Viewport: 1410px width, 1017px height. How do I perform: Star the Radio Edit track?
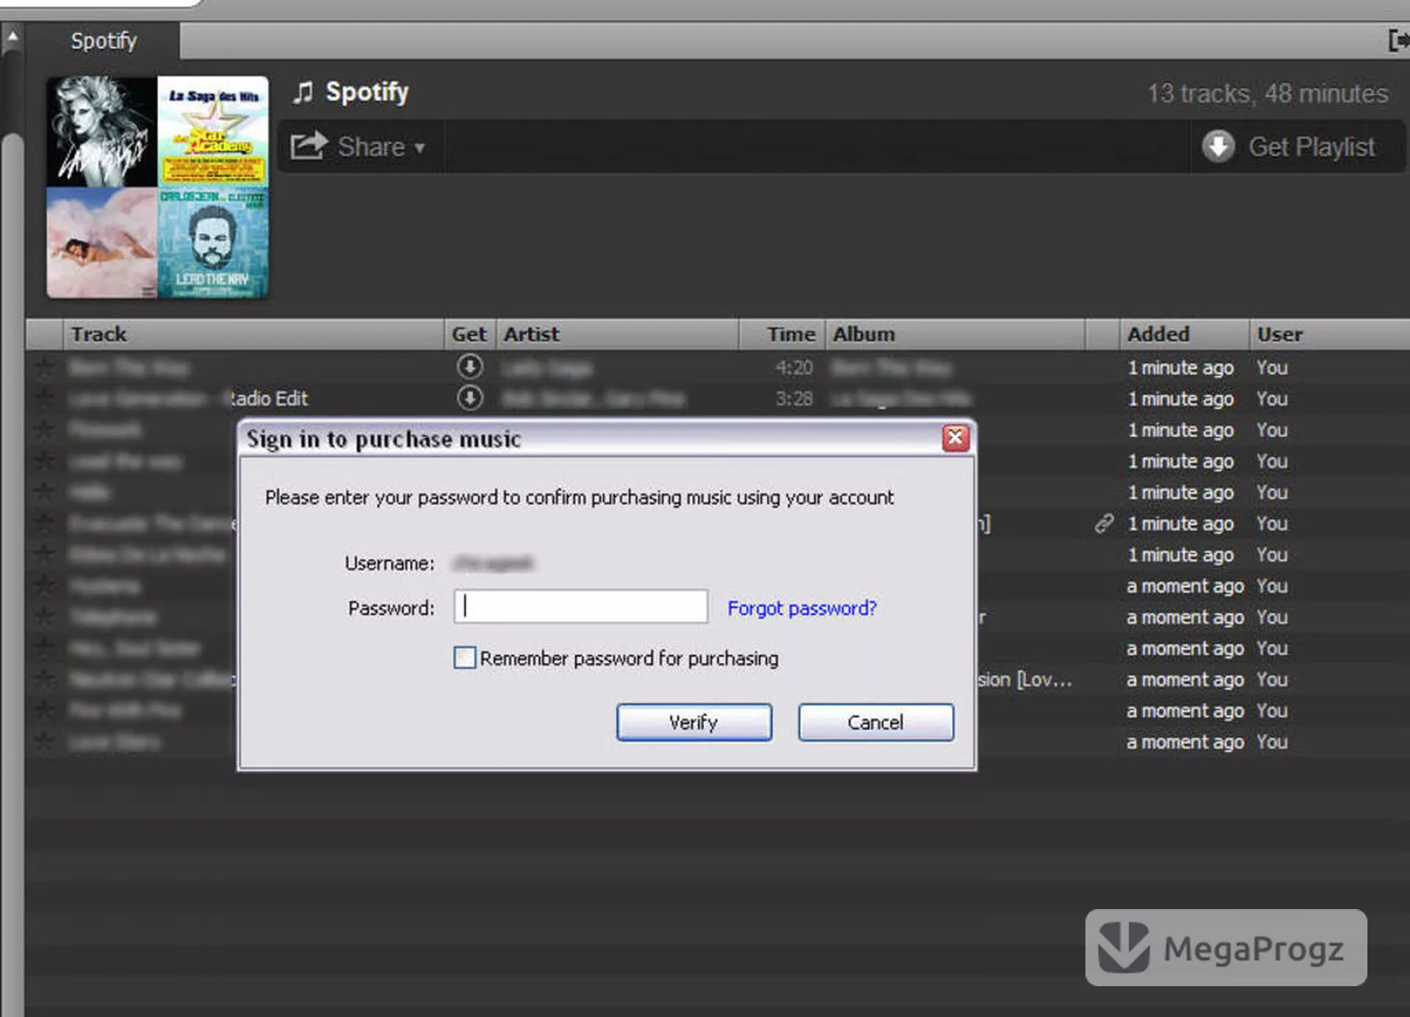[44, 398]
